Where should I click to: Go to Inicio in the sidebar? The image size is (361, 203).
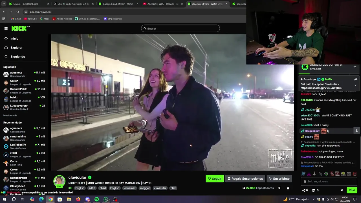(x=14, y=39)
